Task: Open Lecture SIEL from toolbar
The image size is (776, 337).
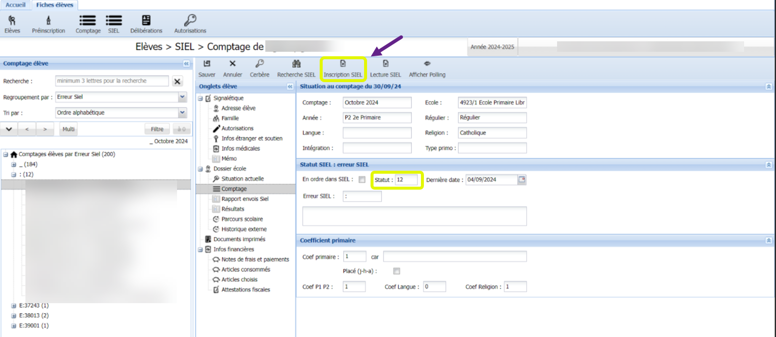Action: click(385, 64)
